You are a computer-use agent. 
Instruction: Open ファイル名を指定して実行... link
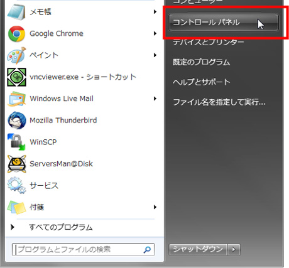(x=219, y=102)
